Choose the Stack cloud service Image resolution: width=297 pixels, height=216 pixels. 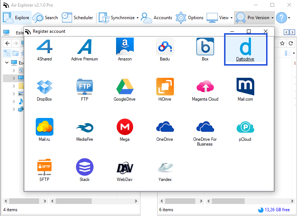tap(84, 170)
